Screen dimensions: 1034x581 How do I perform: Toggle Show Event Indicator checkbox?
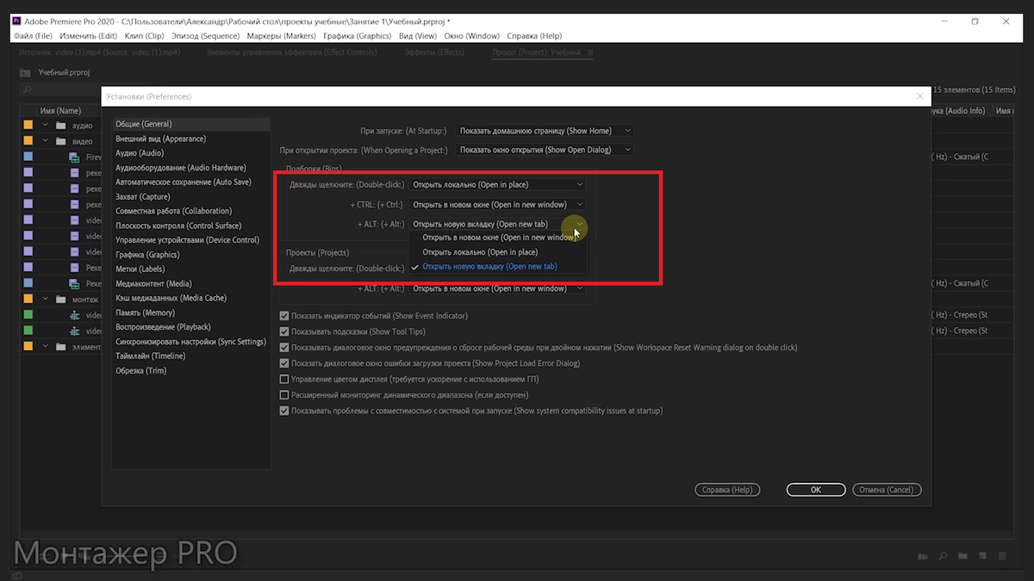(284, 316)
